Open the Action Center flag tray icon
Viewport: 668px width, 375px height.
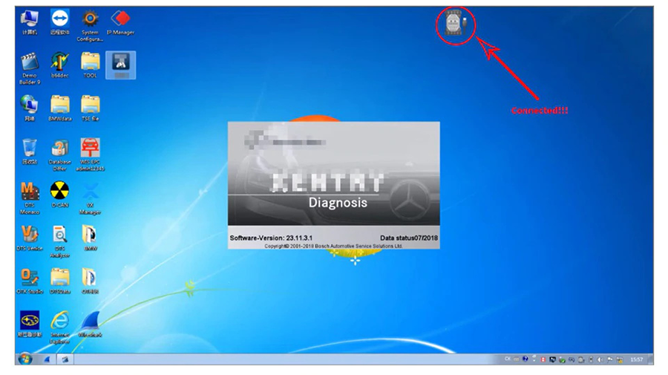[x=609, y=359]
